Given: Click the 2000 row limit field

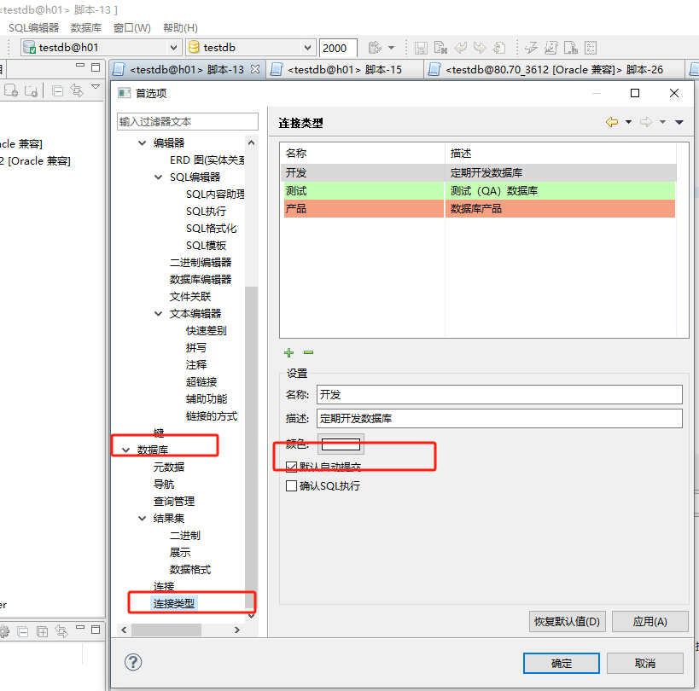Looking at the screenshot, I should pos(338,48).
